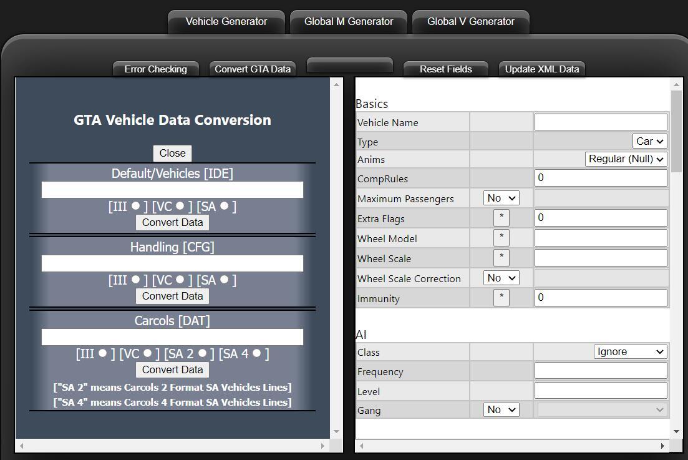Image resolution: width=688 pixels, height=460 pixels.
Task: Click the AI section heading
Action: (361, 335)
